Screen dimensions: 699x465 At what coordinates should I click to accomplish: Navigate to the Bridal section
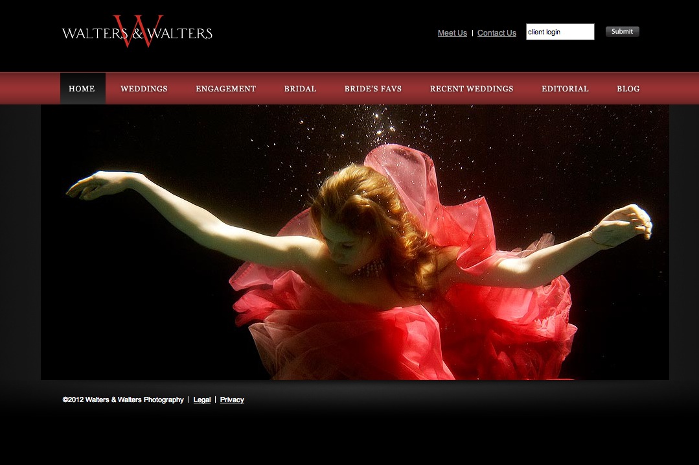(x=300, y=89)
